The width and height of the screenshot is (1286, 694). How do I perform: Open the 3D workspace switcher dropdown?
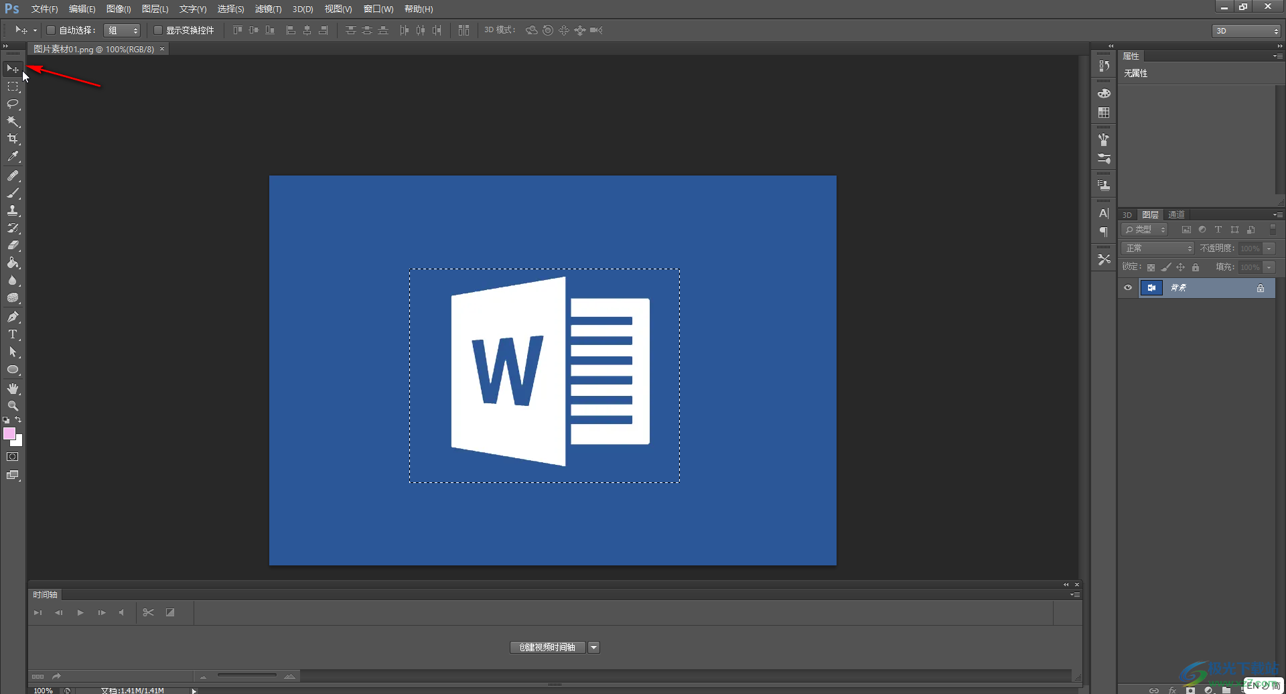point(1246,31)
